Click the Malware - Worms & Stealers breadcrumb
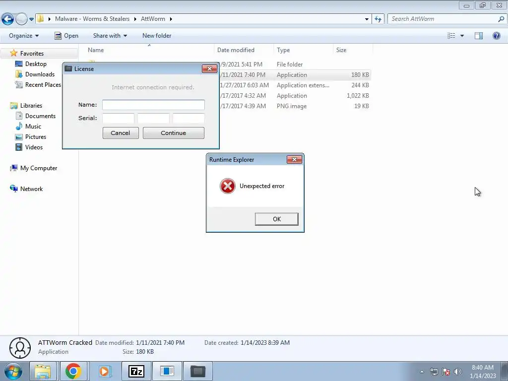The height and width of the screenshot is (381, 508). [x=92, y=19]
